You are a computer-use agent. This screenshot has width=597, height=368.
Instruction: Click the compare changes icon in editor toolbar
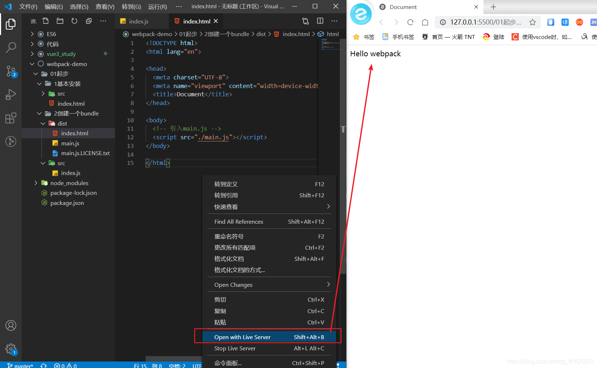tap(306, 21)
